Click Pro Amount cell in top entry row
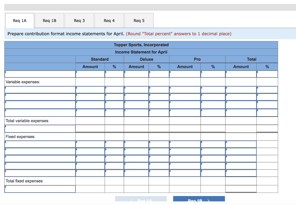296x205 pixels. point(185,74)
